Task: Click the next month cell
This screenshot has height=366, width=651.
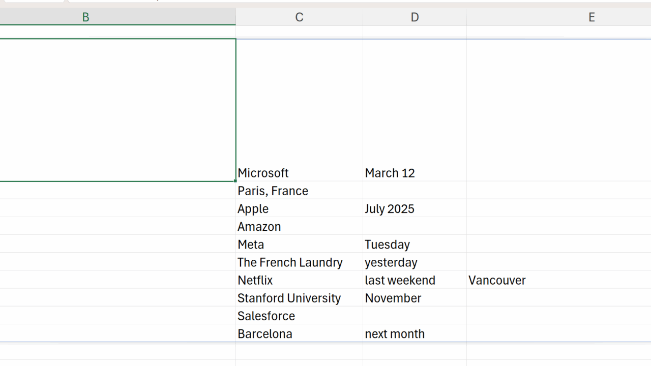Action: click(x=415, y=333)
